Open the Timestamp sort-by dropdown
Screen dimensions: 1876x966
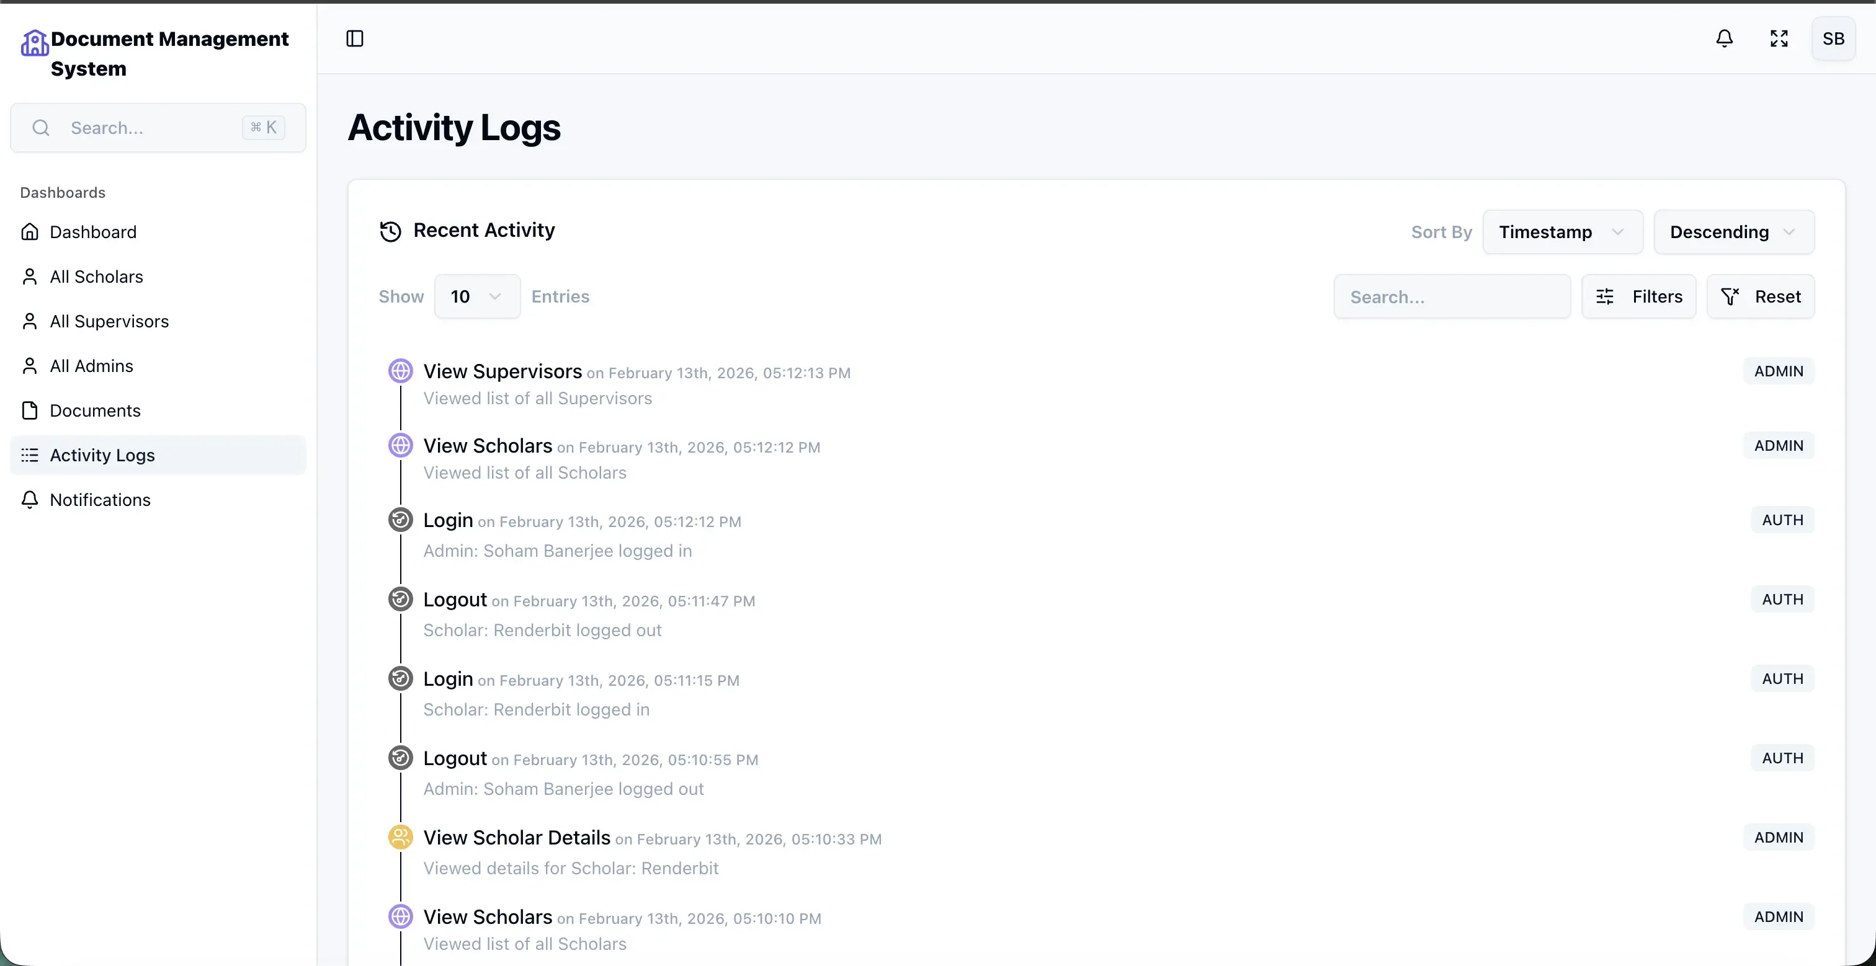[1562, 233]
